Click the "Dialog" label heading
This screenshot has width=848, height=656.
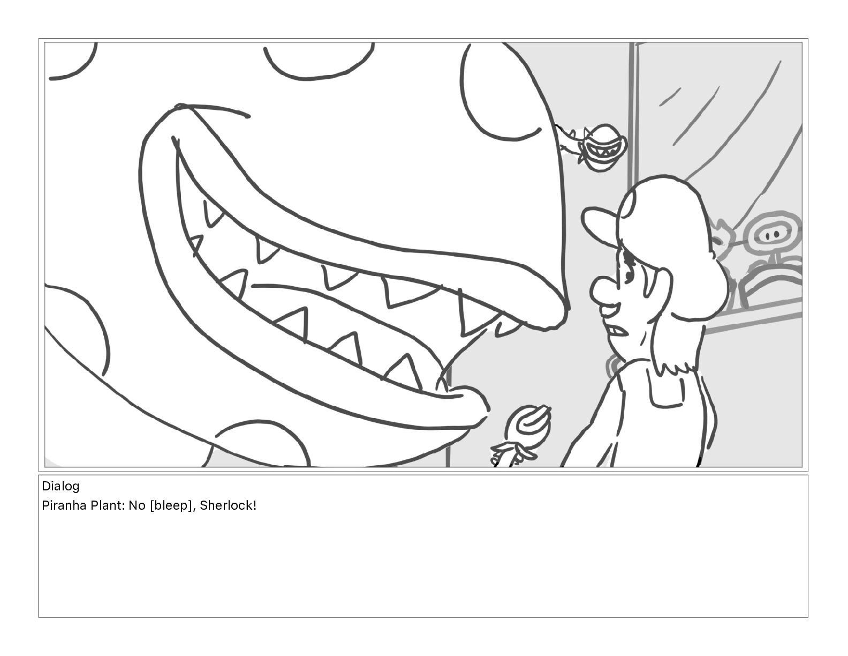coord(60,486)
